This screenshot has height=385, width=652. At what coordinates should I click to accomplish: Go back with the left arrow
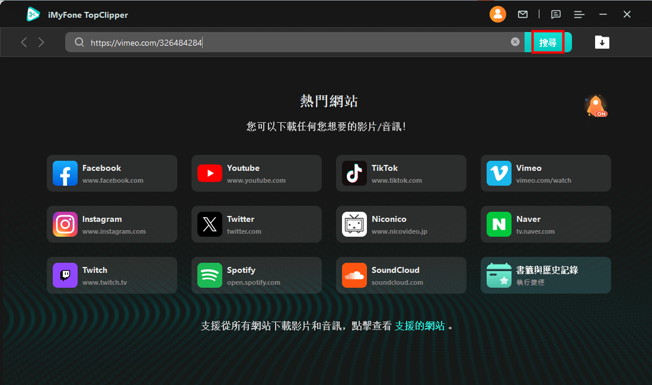[24, 42]
